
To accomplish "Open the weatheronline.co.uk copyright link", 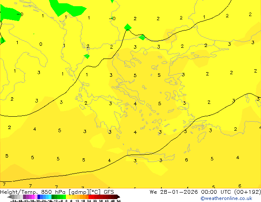I will coord(226,198).
